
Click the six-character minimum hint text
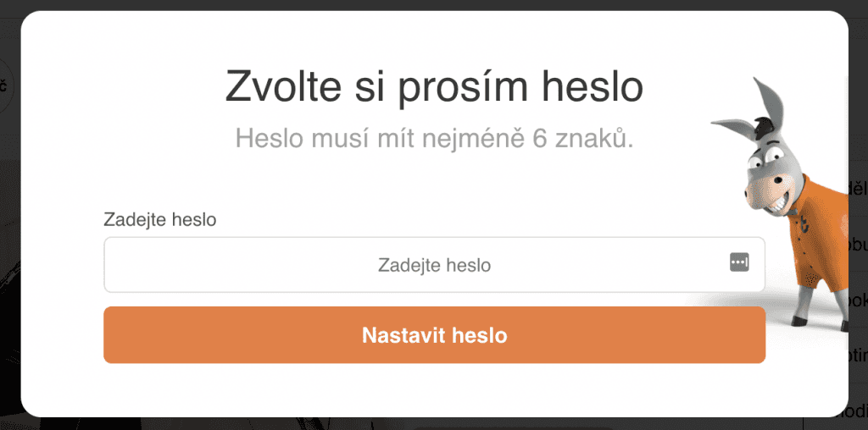pos(434,139)
